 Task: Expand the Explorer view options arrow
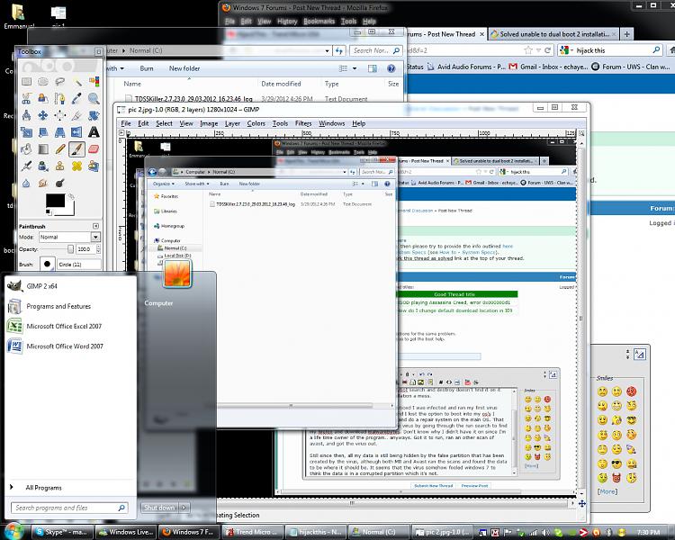355,68
